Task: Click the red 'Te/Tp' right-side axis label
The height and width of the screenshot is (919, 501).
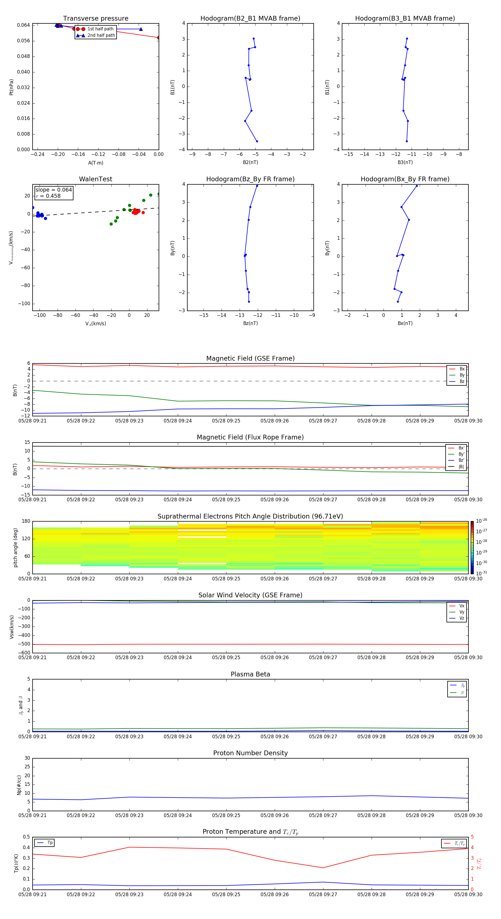Action: (479, 863)
